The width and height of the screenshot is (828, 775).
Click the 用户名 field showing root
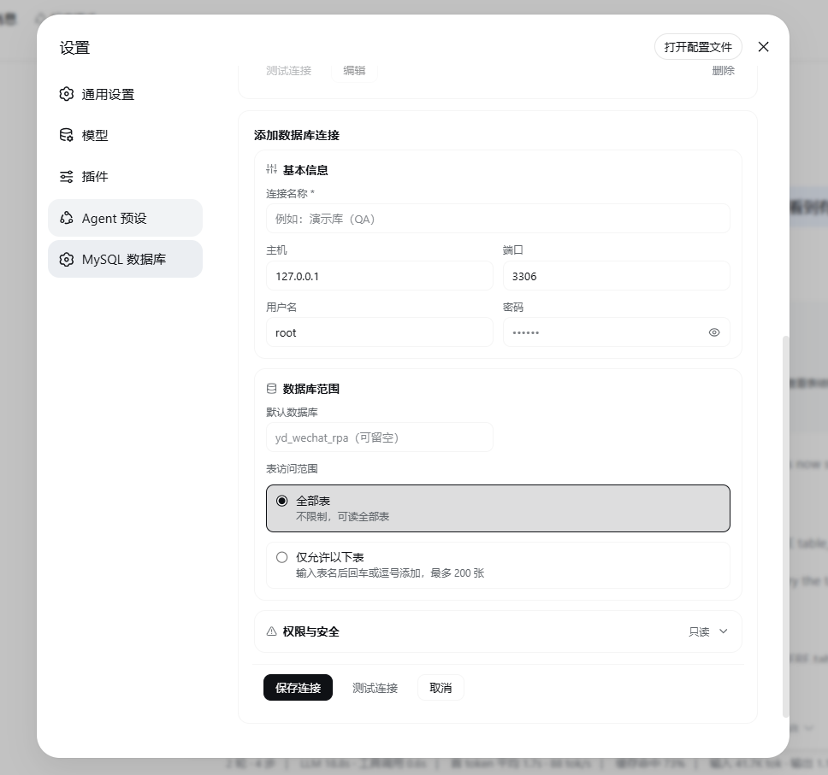point(379,332)
